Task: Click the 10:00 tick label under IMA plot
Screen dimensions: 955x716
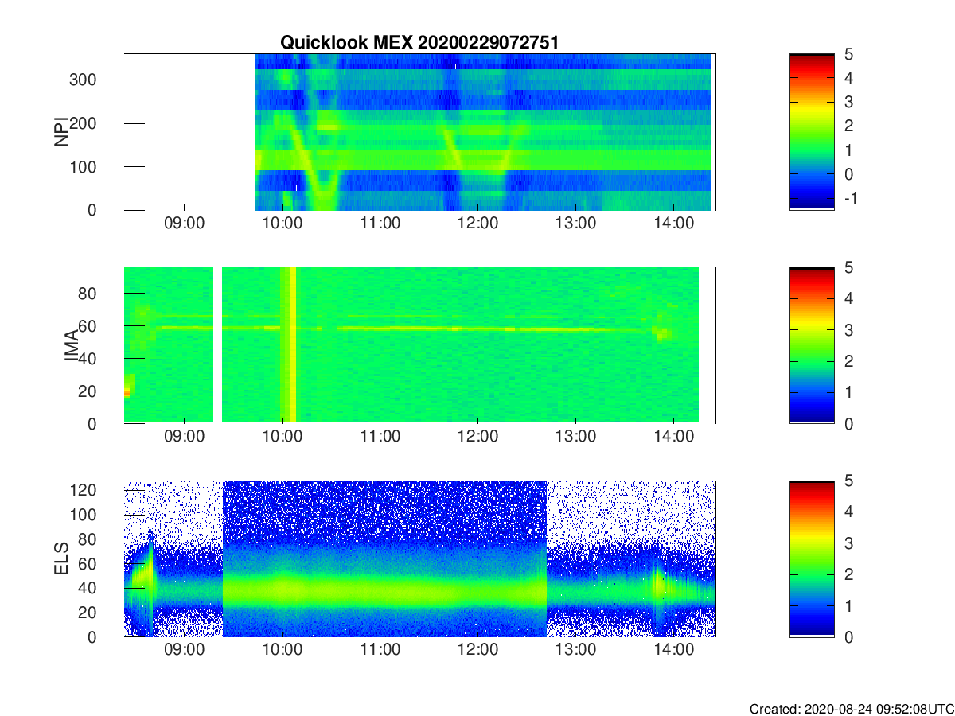Action: coord(282,438)
